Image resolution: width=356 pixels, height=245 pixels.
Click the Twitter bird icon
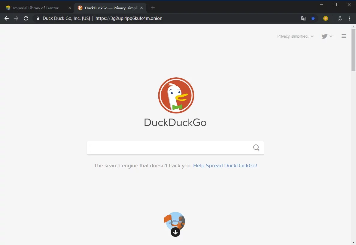click(324, 36)
